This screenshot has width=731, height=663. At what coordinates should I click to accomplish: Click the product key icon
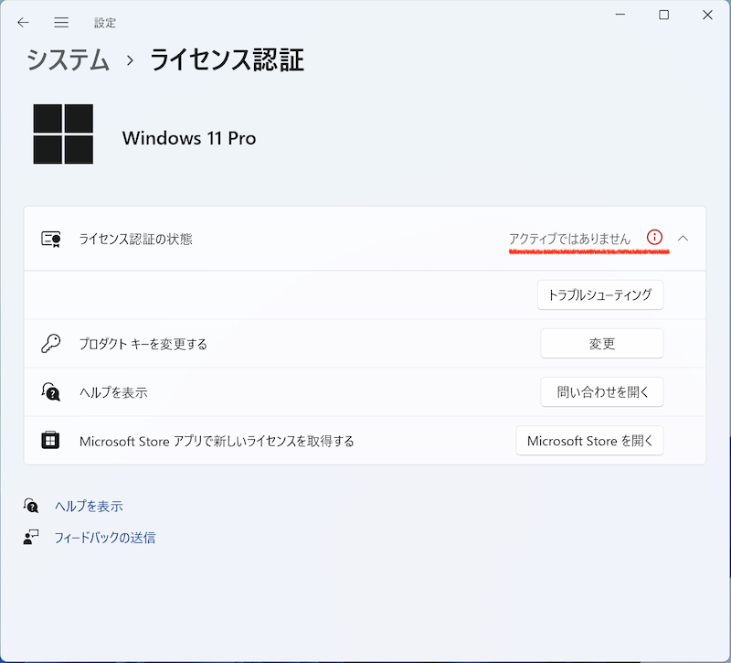pos(52,343)
